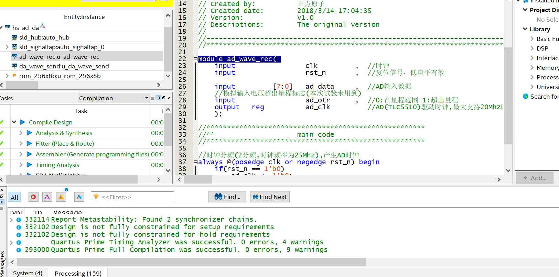This screenshot has width=559, height=277.
Task: Run Compile Design play icon
Action: click(22, 122)
